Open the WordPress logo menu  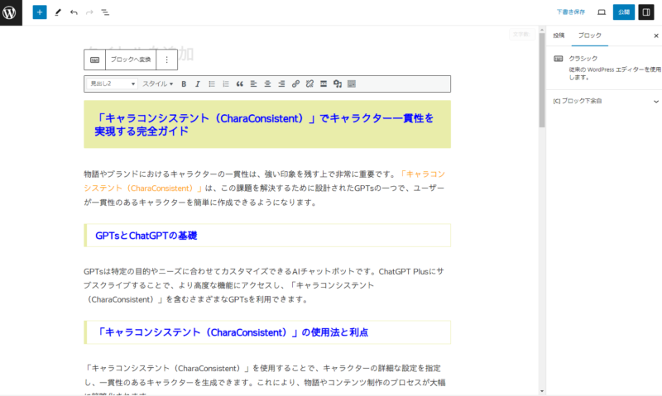point(11,12)
